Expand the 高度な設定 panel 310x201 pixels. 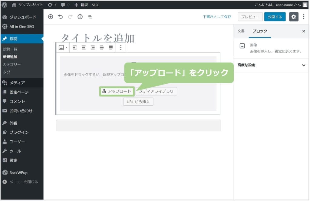[271, 65]
